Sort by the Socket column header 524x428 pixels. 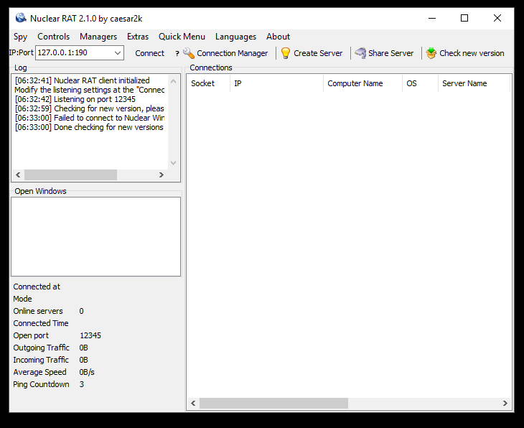[x=208, y=83]
